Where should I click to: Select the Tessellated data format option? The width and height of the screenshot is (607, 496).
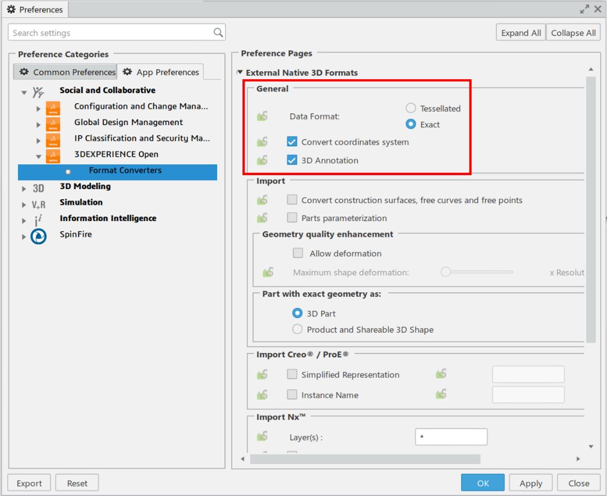(411, 108)
